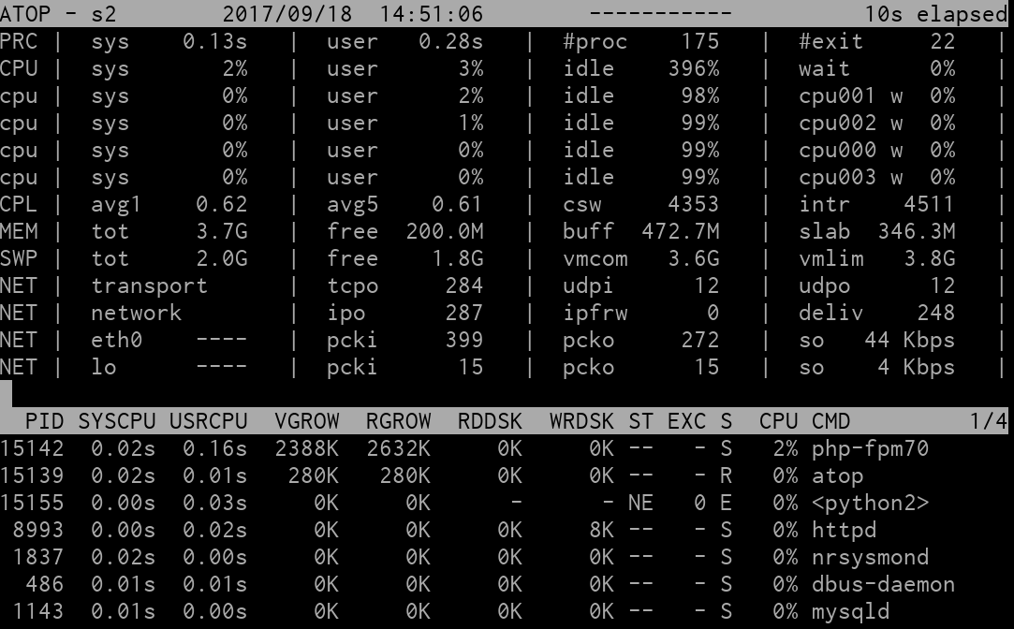Click the USRCPU column header
This screenshot has width=1014, height=629.
coord(208,421)
